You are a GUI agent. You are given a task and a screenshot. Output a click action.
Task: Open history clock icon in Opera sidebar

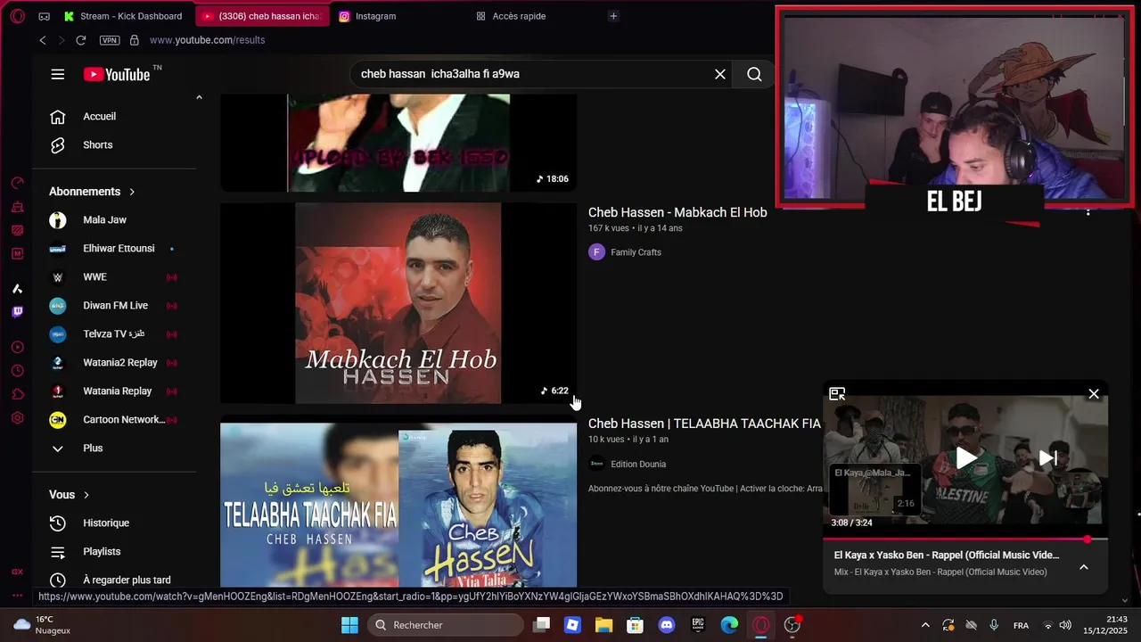(x=17, y=371)
